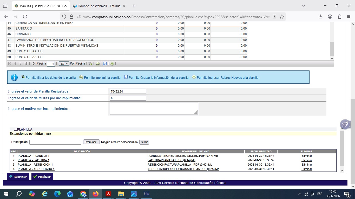Save planilla with the blue diskette icon
The height and width of the screenshot is (199, 355).
(x=105, y=64)
